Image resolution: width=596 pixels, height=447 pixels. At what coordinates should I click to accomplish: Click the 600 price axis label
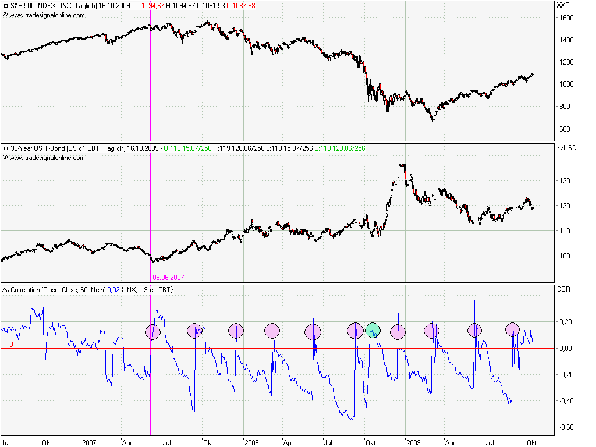[x=565, y=129]
